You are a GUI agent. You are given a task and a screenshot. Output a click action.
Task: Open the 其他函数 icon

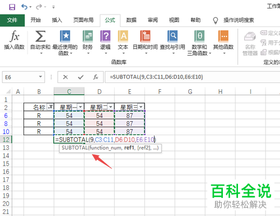click(223, 36)
